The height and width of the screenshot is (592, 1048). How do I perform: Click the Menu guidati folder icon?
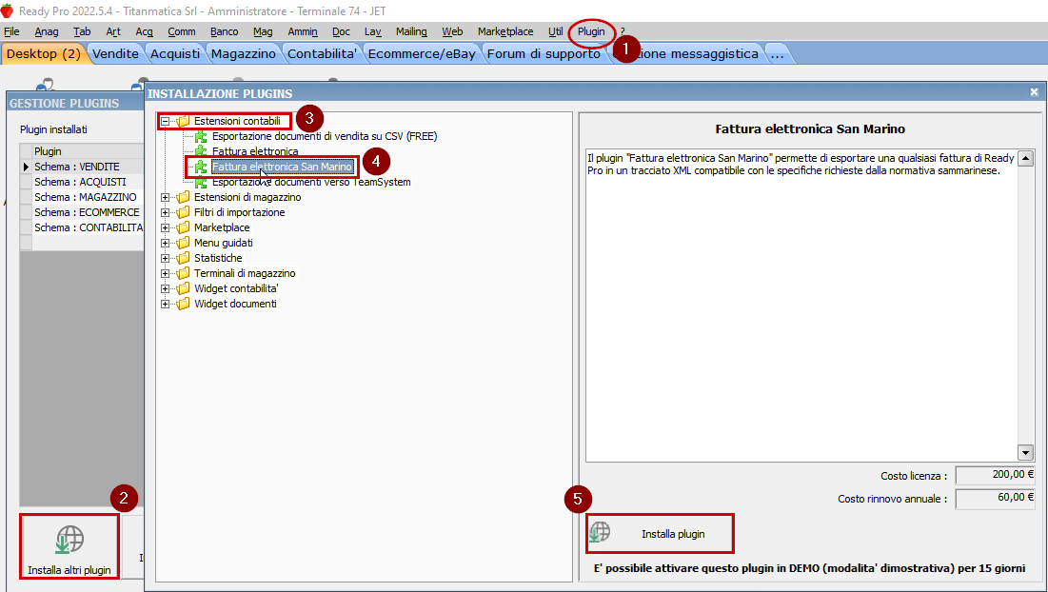pyautogui.click(x=183, y=244)
